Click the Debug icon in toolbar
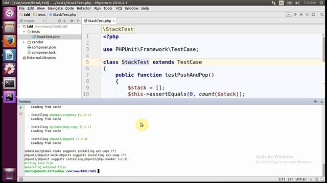 click(x=301, y=15)
